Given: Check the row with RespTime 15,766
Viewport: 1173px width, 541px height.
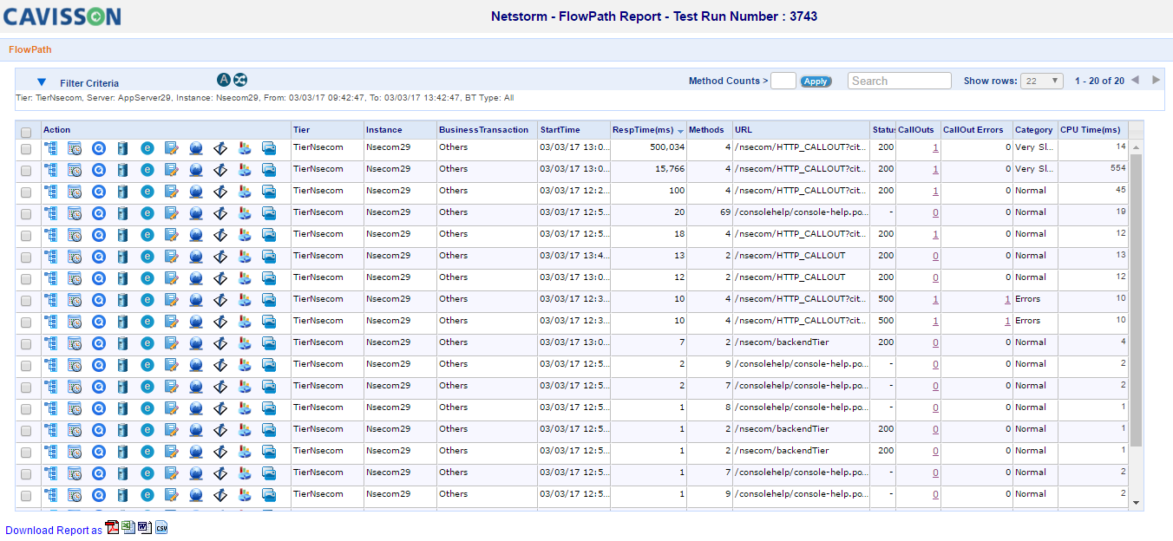Looking at the screenshot, I should click(x=26, y=171).
